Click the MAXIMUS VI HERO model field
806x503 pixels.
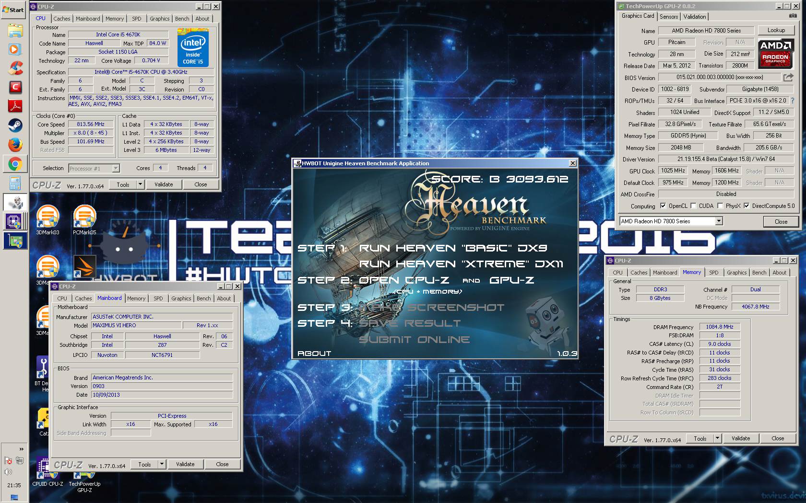137,325
